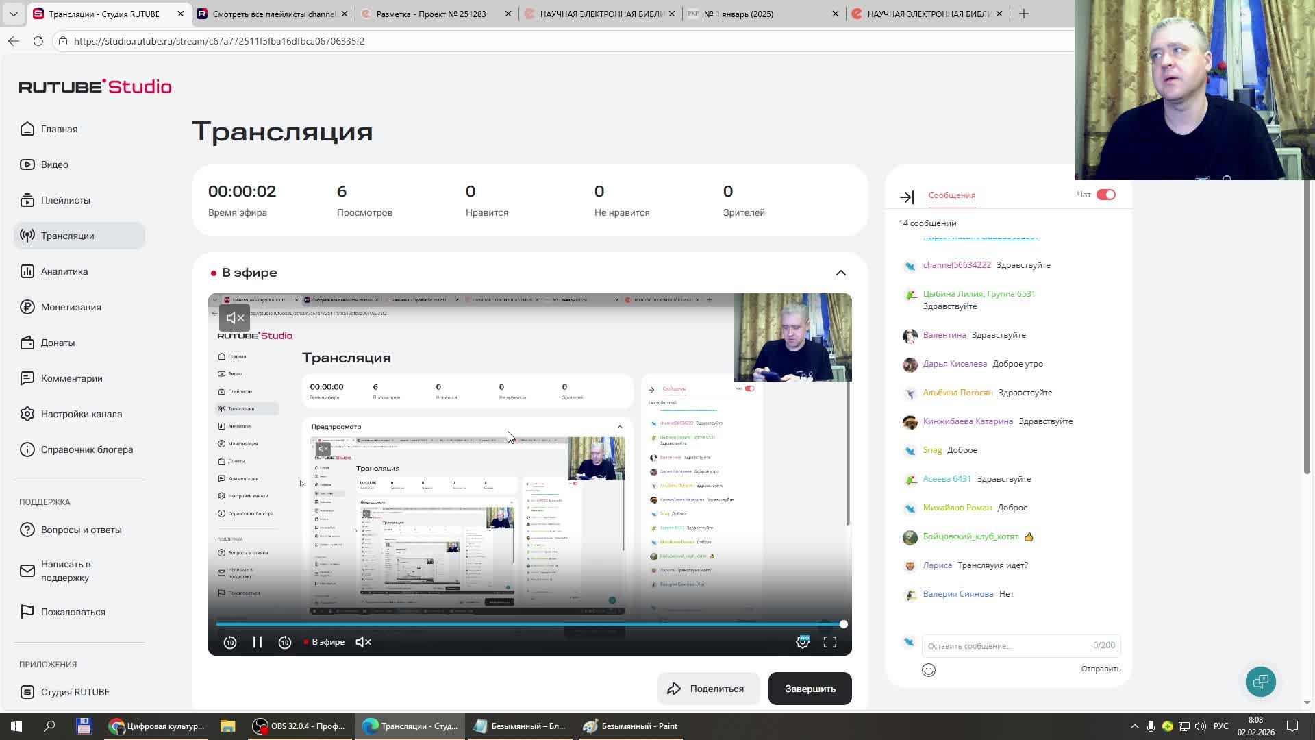The height and width of the screenshot is (740, 1315).
Task: Collapse the chat panel arrow icon
Action: 907,197
